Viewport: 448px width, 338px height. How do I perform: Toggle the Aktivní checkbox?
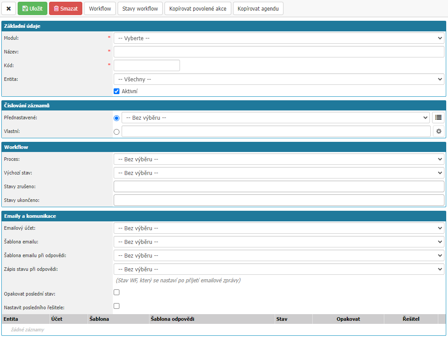[117, 91]
